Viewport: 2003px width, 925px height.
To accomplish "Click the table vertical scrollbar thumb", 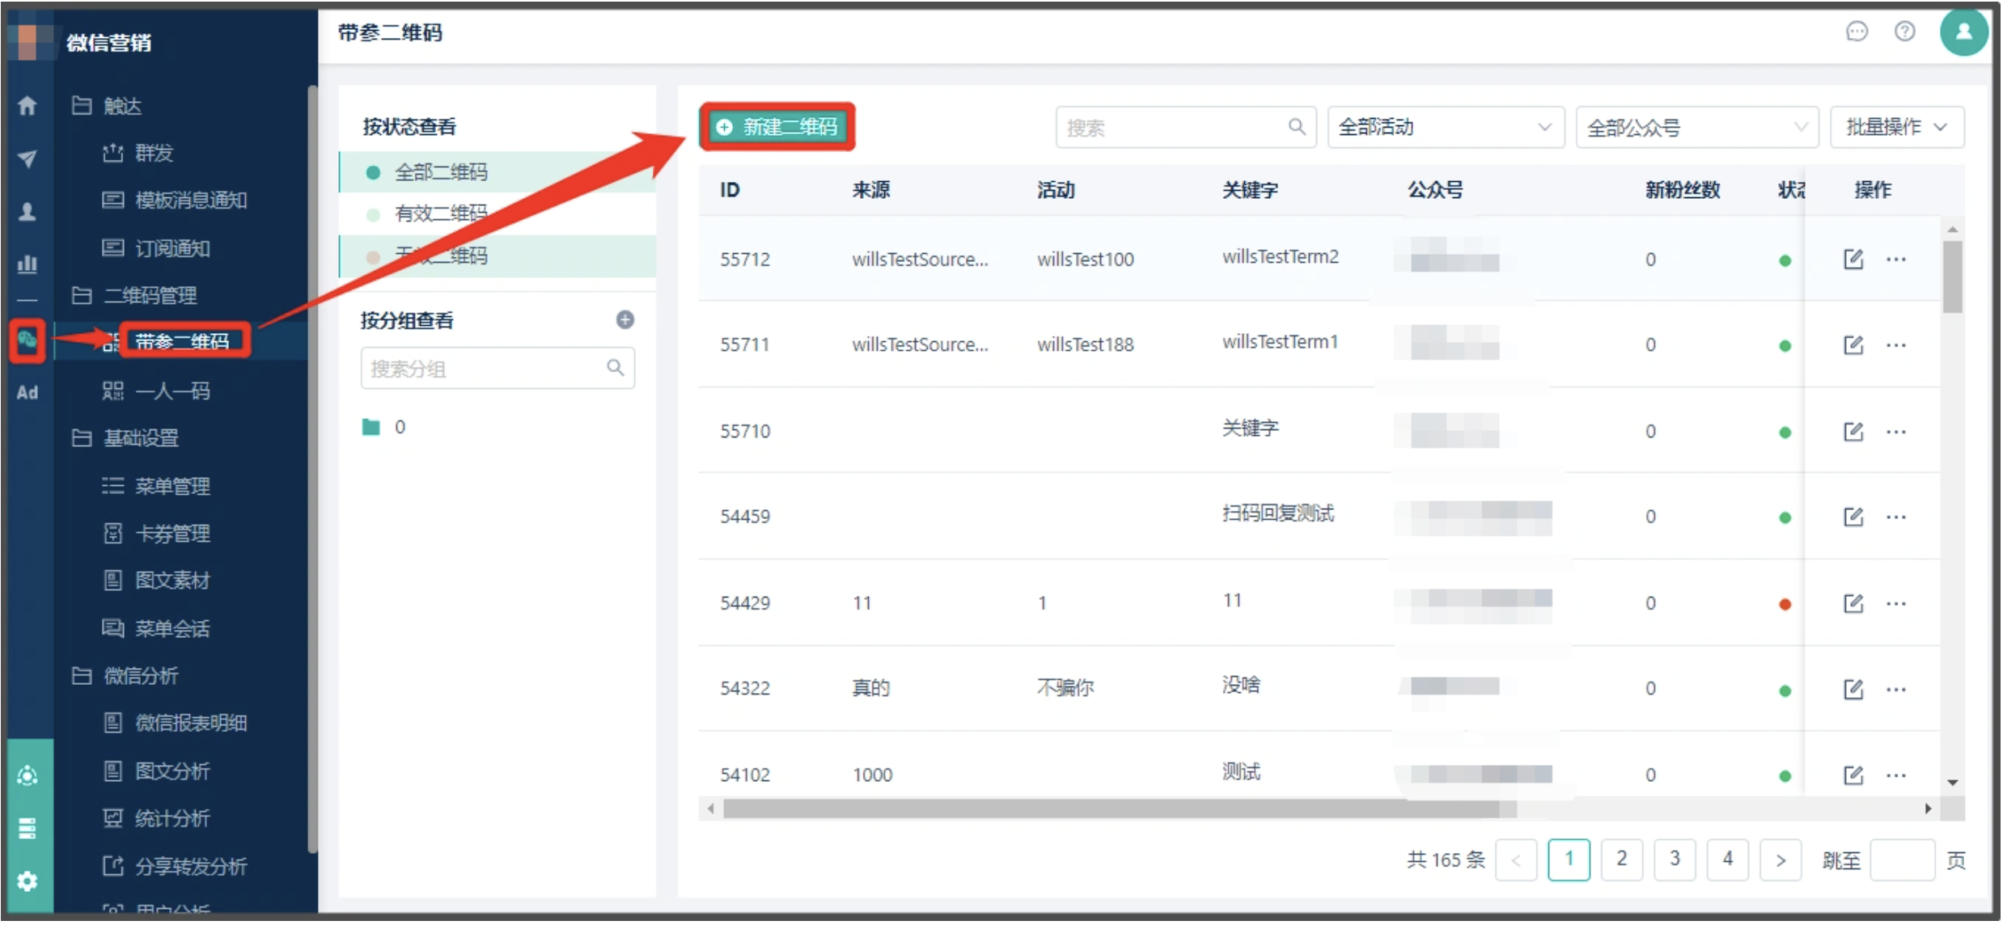I will [1952, 277].
